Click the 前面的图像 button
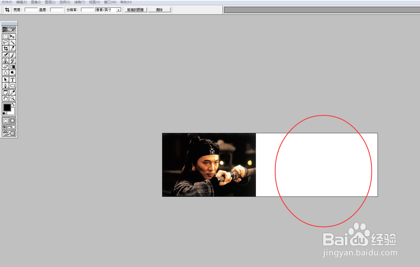This screenshot has height=267, width=420. [136, 10]
